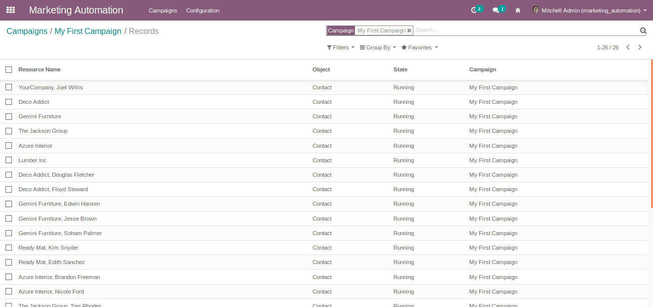Go to the previous page arrow
The height and width of the screenshot is (307, 653).
(628, 47)
